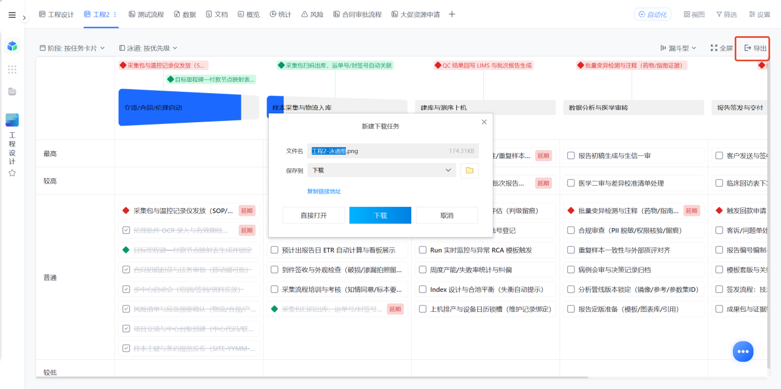Click the 工程设计 project thumbnail in sidebar

point(12,120)
